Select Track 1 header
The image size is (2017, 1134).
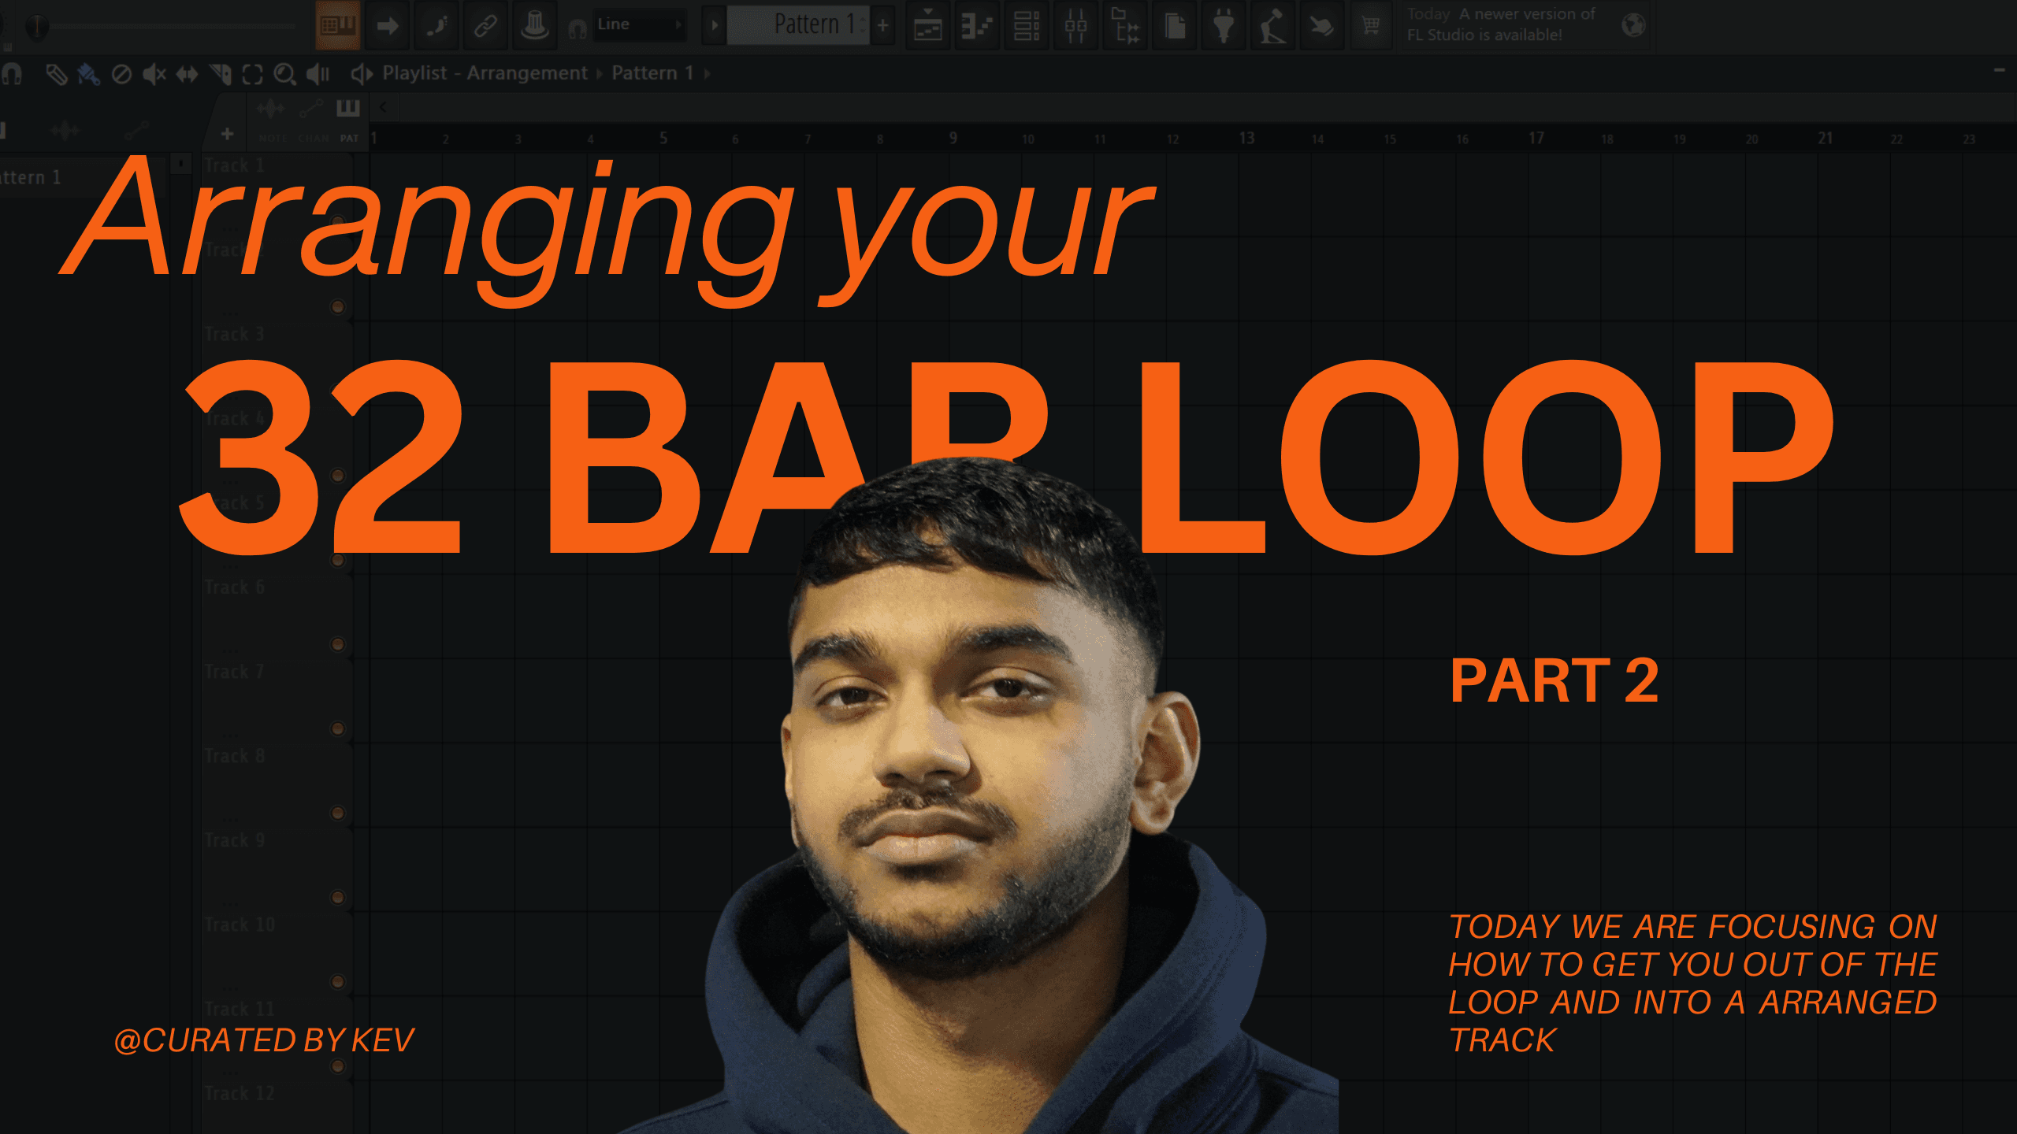[x=276, y=195]
